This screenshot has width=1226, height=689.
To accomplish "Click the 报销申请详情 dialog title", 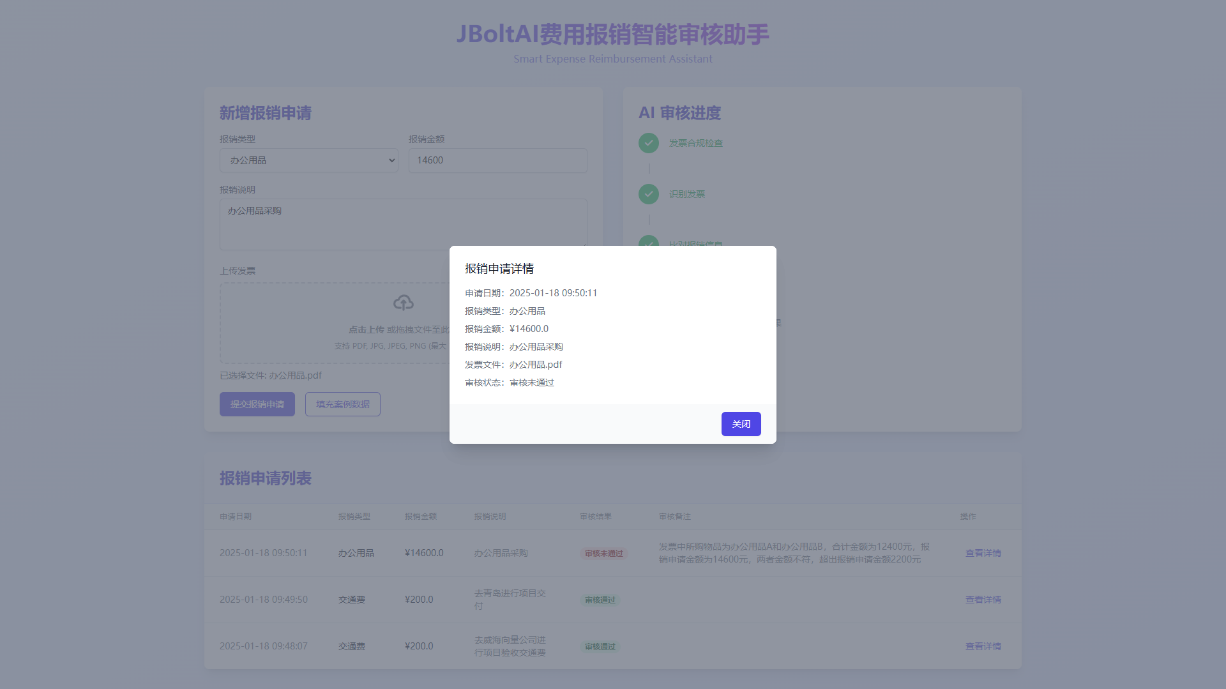I will (x=499, y=269).
